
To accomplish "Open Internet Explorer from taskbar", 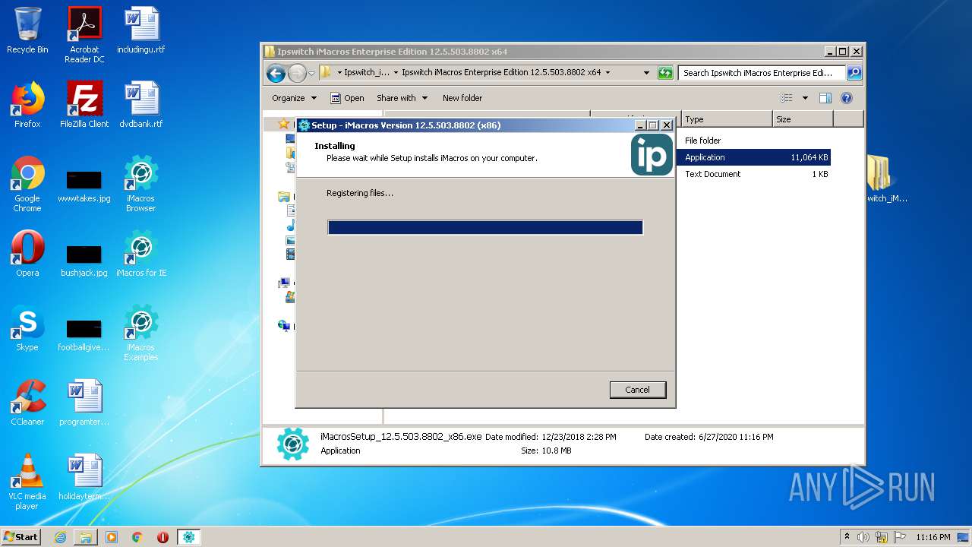I will [60, 537].
